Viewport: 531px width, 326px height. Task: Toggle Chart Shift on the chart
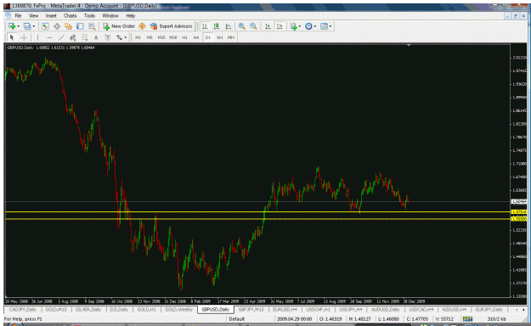coord(280,26)
